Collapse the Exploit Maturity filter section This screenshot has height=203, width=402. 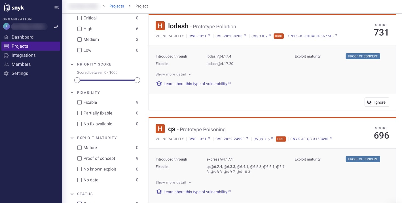coord(72,138)
